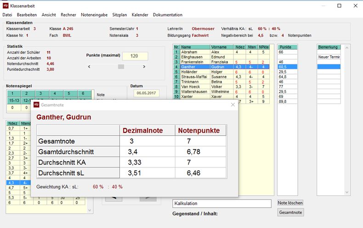Viewport: 363px width, 228px height.
Task: Open the Kalender menu
Action: tap(140, 15)
